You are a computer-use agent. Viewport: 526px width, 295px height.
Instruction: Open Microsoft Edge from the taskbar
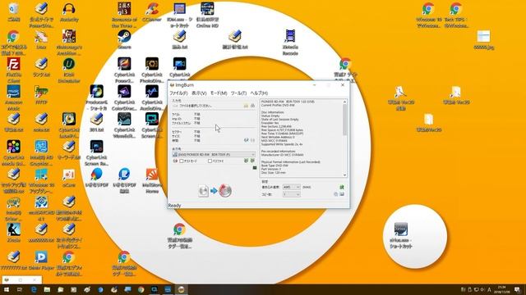coord(34,289)
